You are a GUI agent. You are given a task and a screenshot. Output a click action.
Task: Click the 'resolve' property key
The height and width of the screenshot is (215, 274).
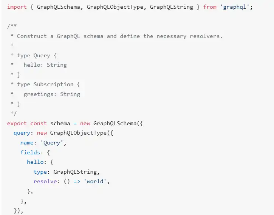(45, 181)
